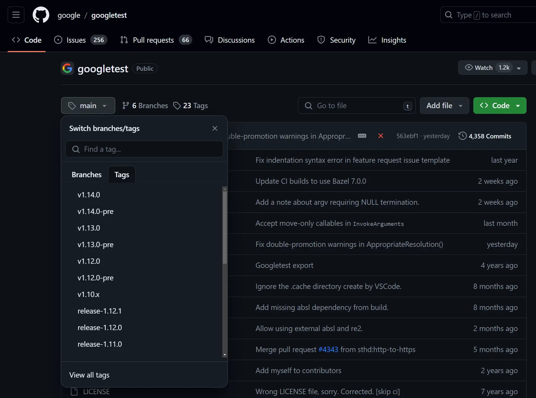The height and width of the screenshot is (398, 536).
Task: Open the LICENSE file
Action: pos(96,391)
